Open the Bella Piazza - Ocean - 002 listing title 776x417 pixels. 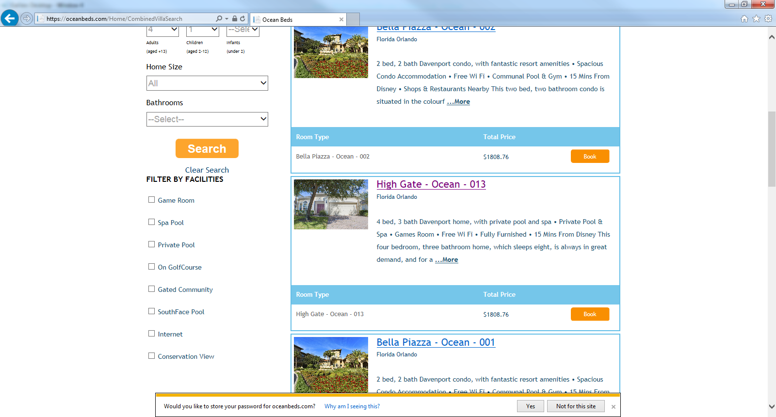pos(436,29)
